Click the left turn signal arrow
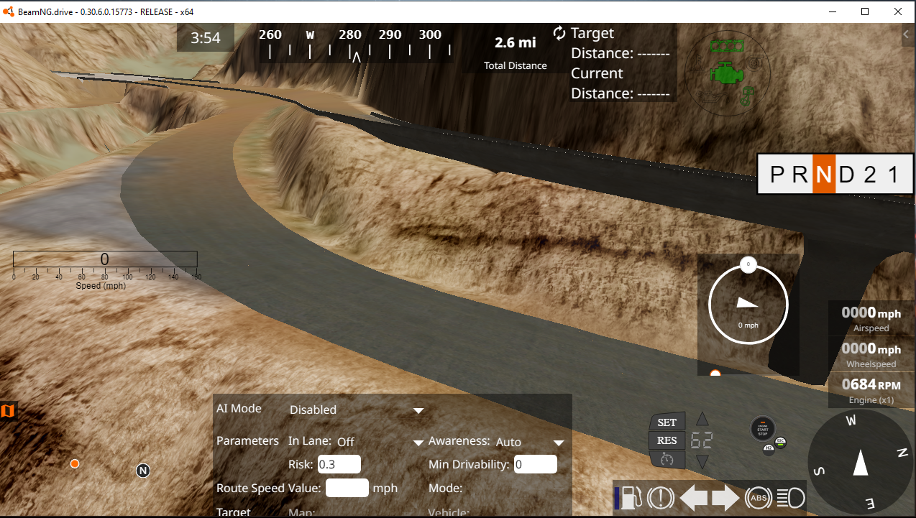This screenshot has height=518, width=916. 693,497
